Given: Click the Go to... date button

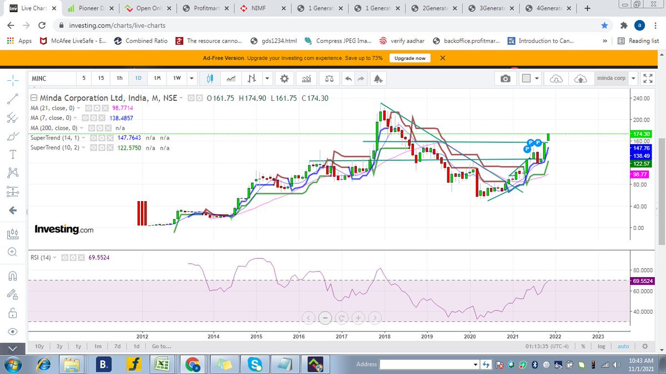Looking at the screenshot, I should (162, 346).
